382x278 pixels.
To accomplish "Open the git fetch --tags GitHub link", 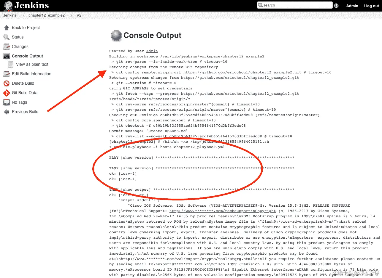I will [x=240, y=94].
